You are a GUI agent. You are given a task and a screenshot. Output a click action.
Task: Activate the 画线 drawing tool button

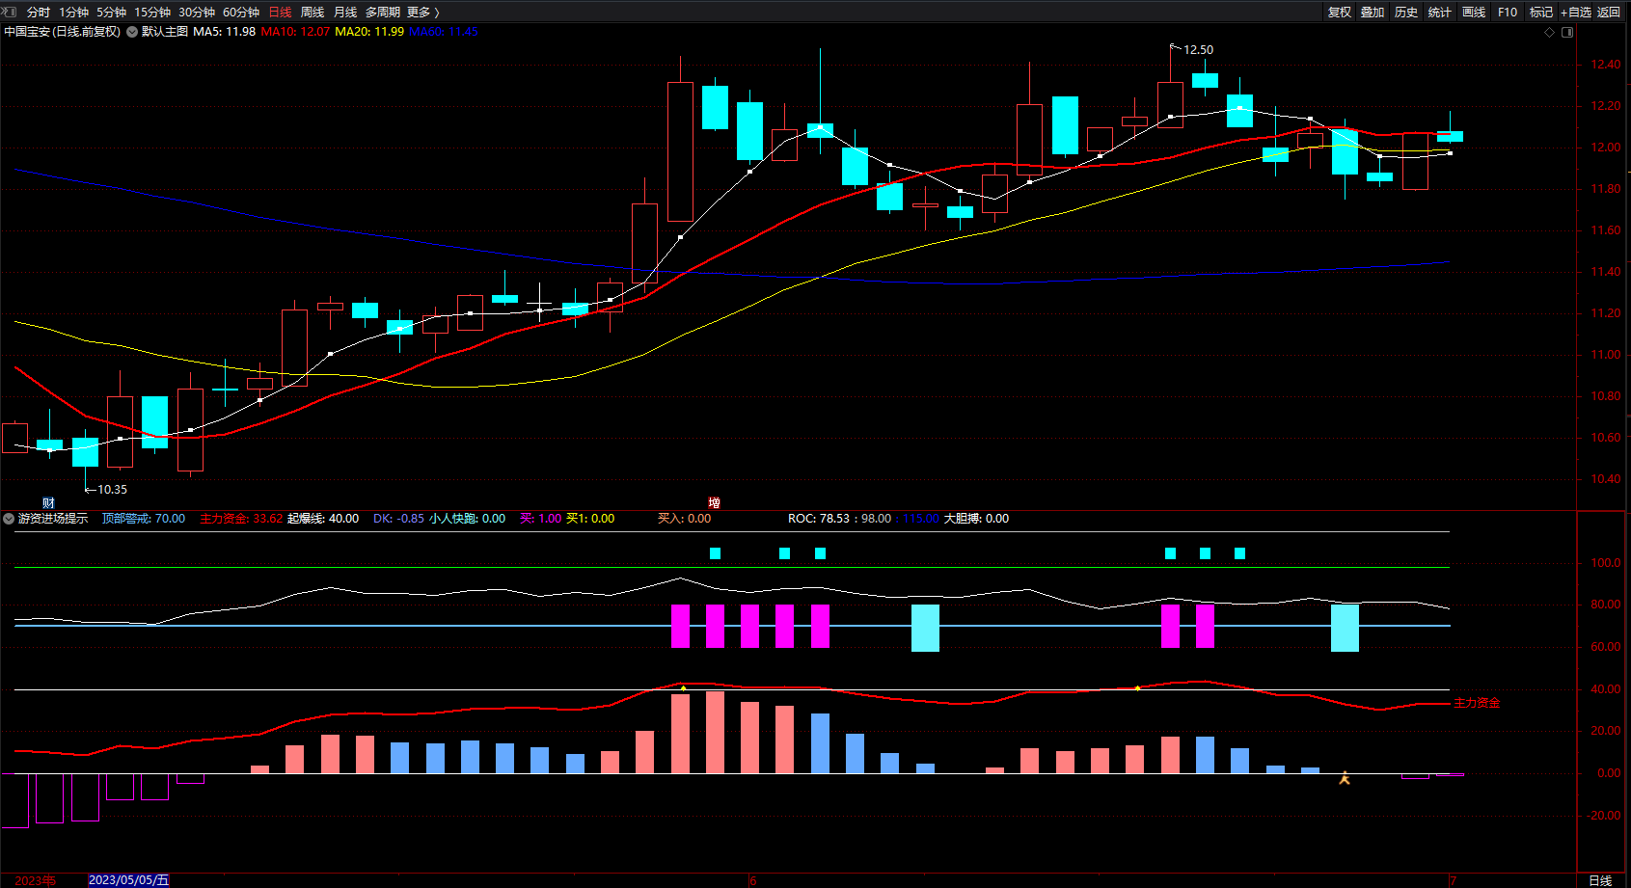pos(1474,13)
